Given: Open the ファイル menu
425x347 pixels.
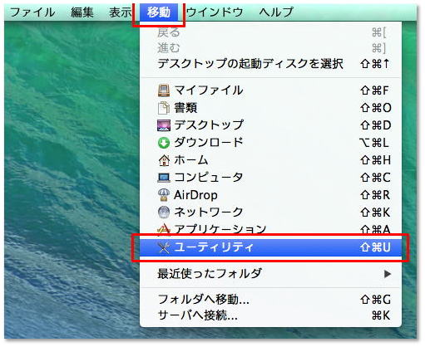Looking at the screenshot, I should (x=32, y=12).
